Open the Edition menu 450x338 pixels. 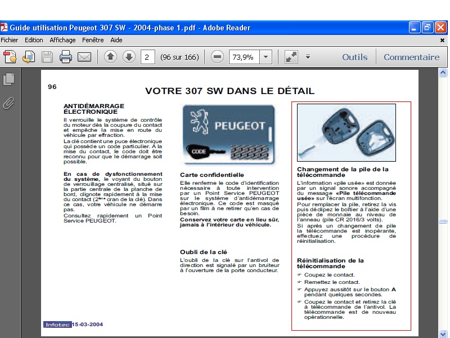click(x=34, y=40)
